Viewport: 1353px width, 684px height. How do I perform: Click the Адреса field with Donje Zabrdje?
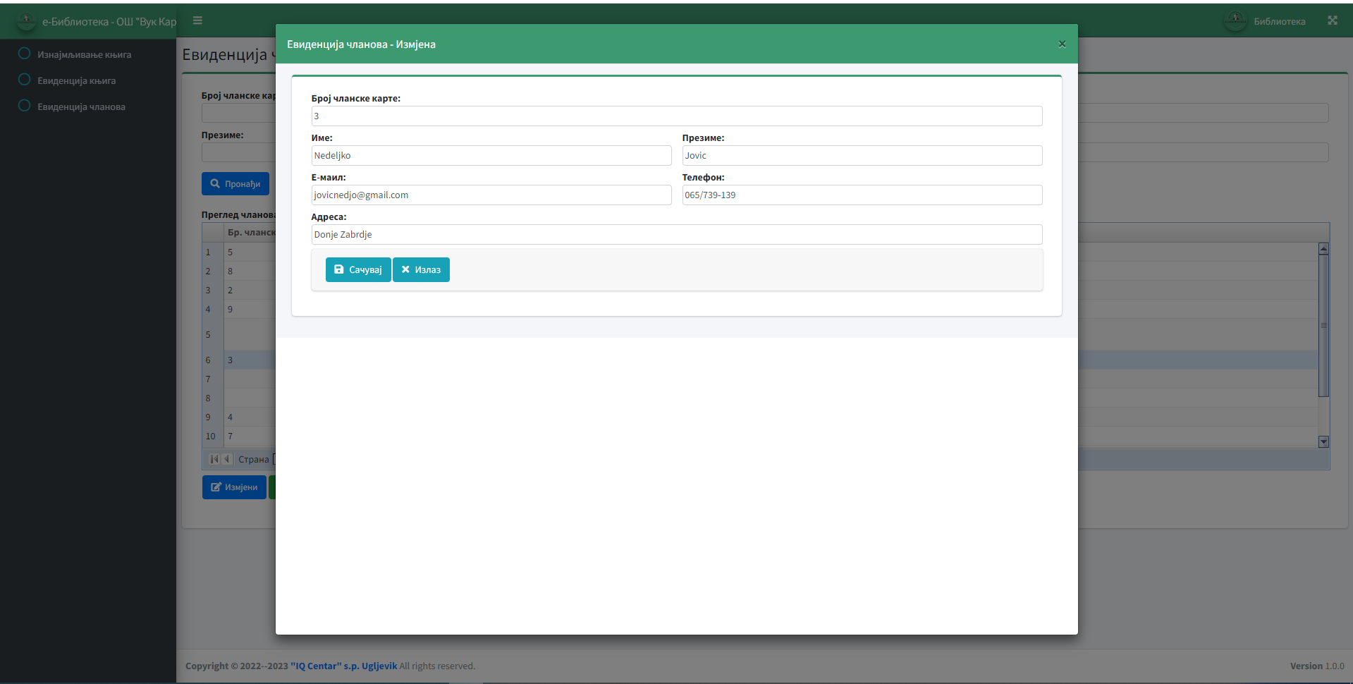tap(676, 235)
